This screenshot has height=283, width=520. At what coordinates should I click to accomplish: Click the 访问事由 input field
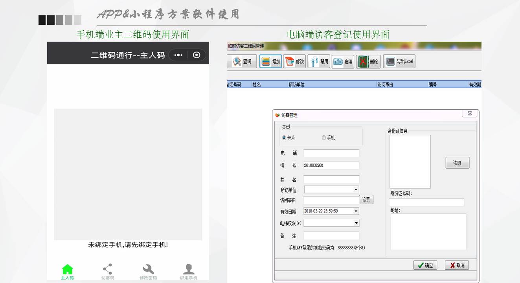[331, 200]
